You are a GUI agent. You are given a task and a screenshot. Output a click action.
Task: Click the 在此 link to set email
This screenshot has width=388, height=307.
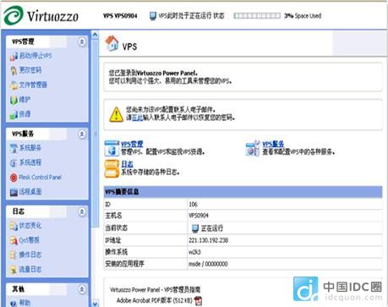tap(137, 118)
